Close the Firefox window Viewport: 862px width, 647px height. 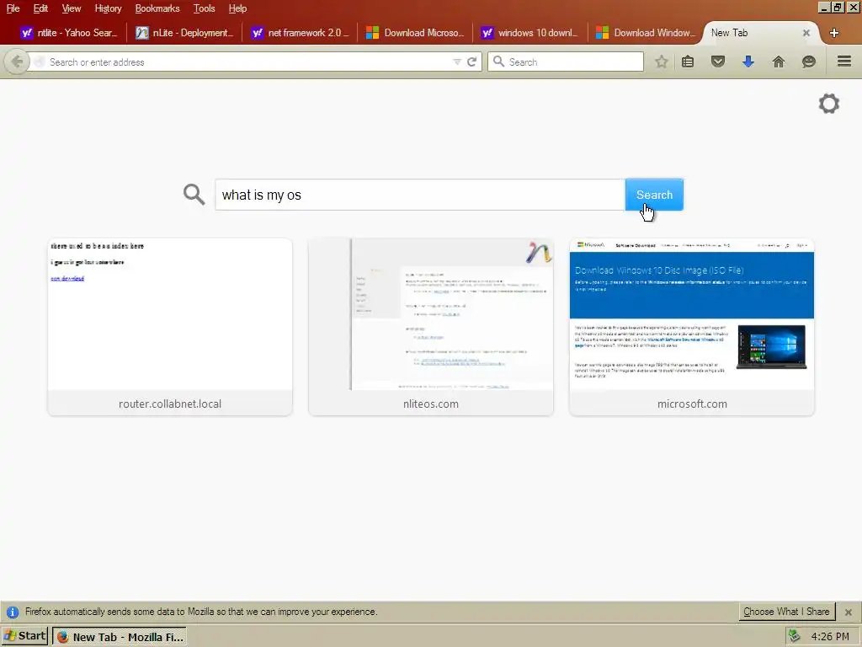point(853,8)
